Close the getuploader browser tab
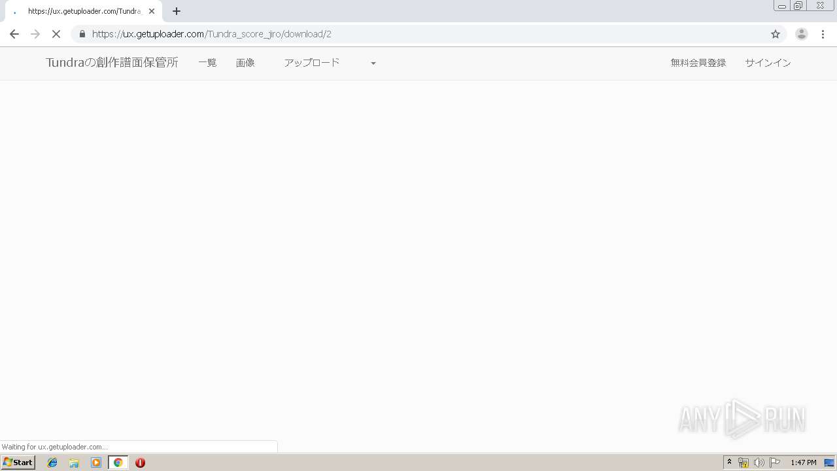This screenshot has width=837, height=471. 152,11
